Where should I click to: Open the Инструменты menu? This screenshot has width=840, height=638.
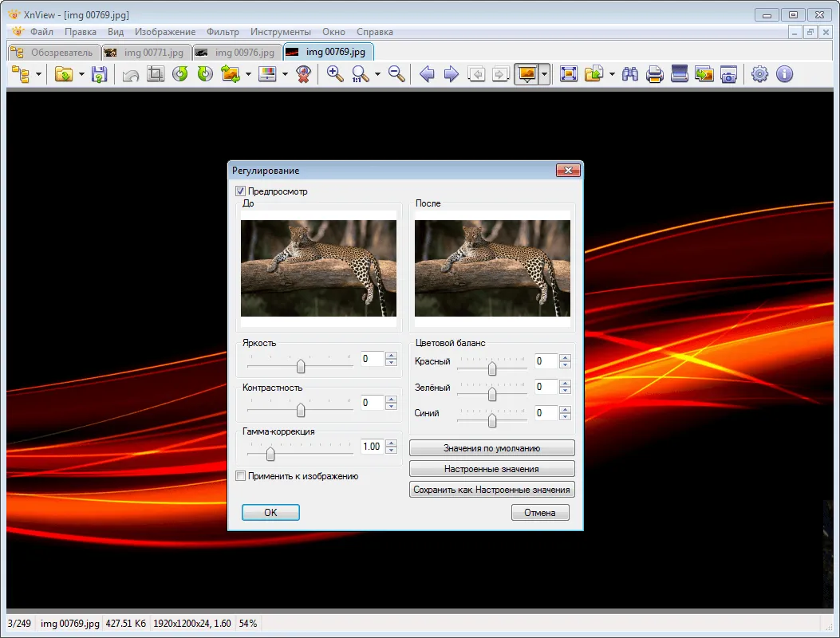pos(280,32)
